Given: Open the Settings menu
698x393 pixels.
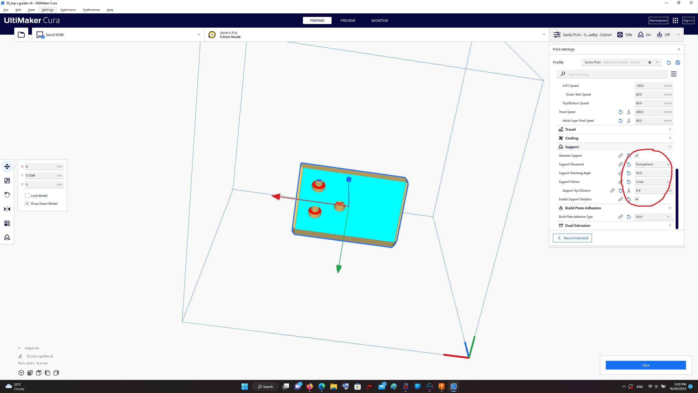Looking at the screenshot, I should (x=47, y=10).
